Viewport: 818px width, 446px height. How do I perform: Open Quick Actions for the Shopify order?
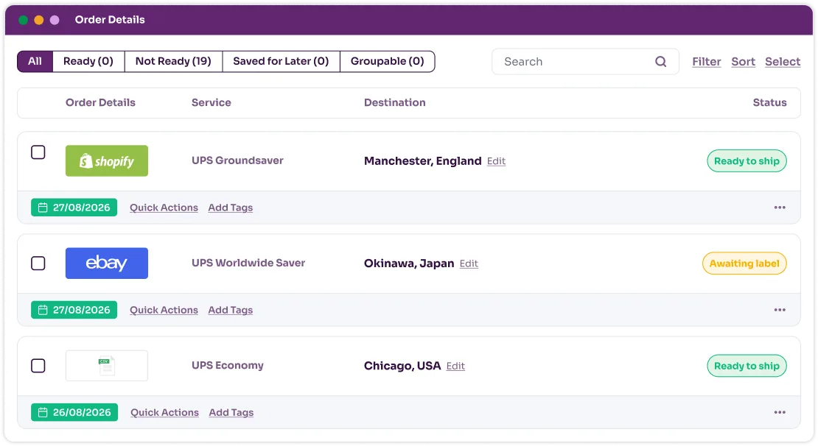(x=164, y=208)
